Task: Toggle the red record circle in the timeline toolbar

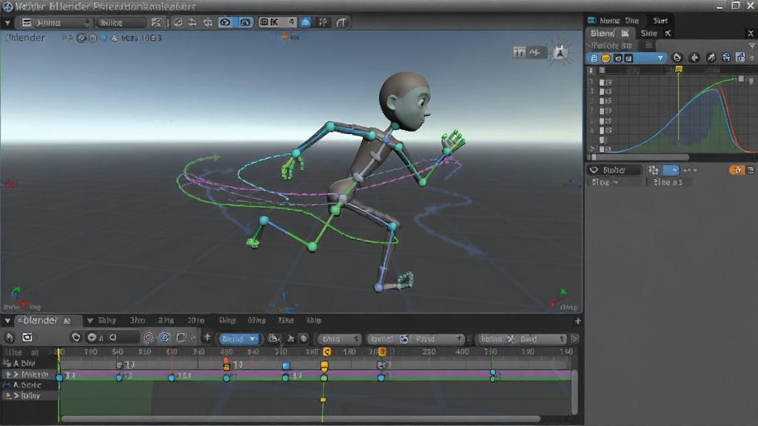Action: (x=149, y=337)
